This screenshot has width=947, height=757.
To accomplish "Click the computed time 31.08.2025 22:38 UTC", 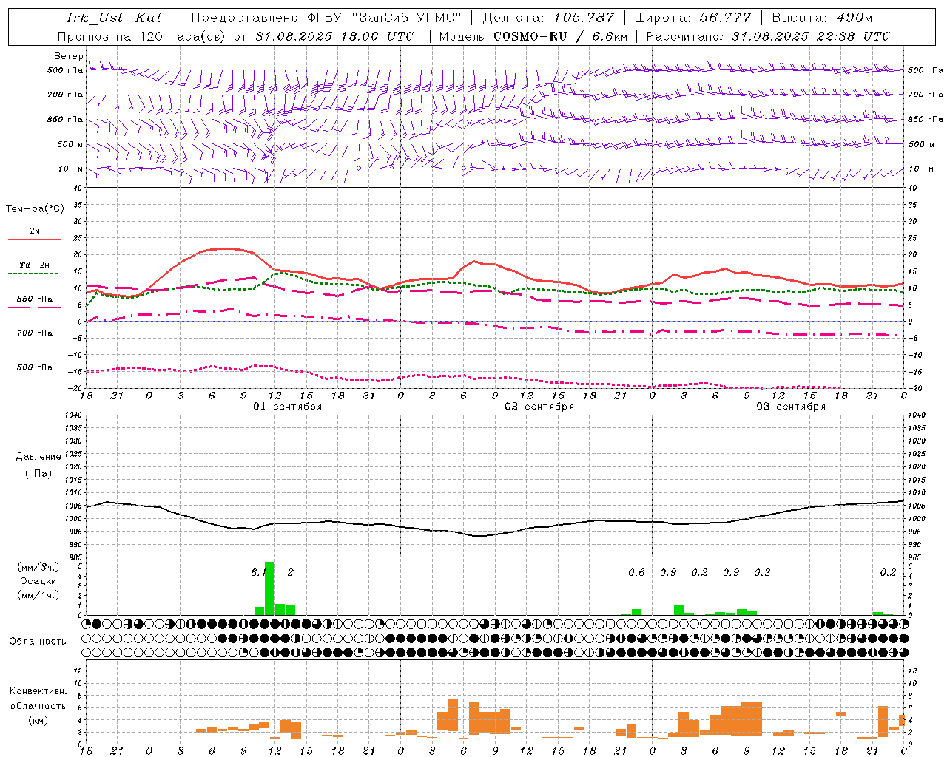I will click(x=811, y=36).
